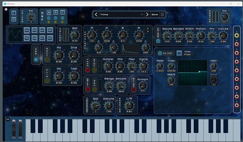Click patch jack number 7
243x142 pixels.
coord(237,88)
